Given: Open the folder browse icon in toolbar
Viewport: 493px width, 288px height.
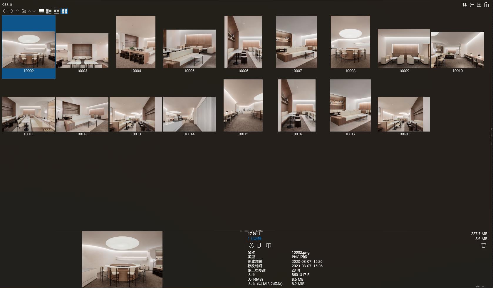Looking at the screenshot, I should coord(24,11).
